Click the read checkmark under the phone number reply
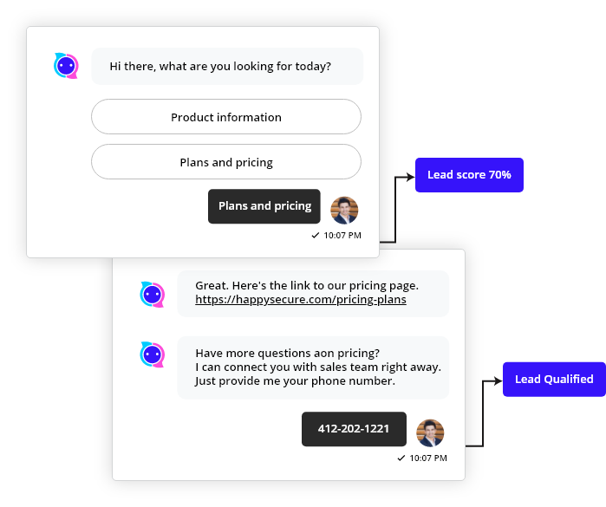Image resolution: width=606 pixels, height=507 pixels. (x=401, y=458)
